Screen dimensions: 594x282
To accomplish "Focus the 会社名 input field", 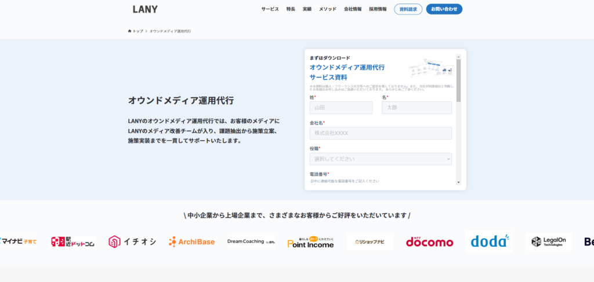I will [x=381, y=133].
